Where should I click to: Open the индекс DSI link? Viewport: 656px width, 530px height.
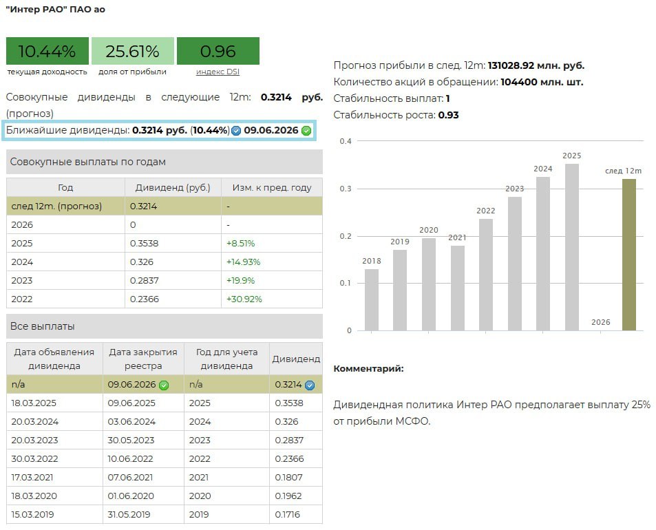(x=218, y=72)
